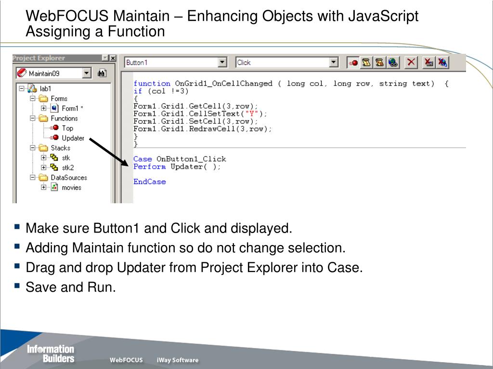Close the Project Explorer panel
Image resolution: width=493 pixels, height=369 pixels.
pyautogui.click(x=113, y=58)
